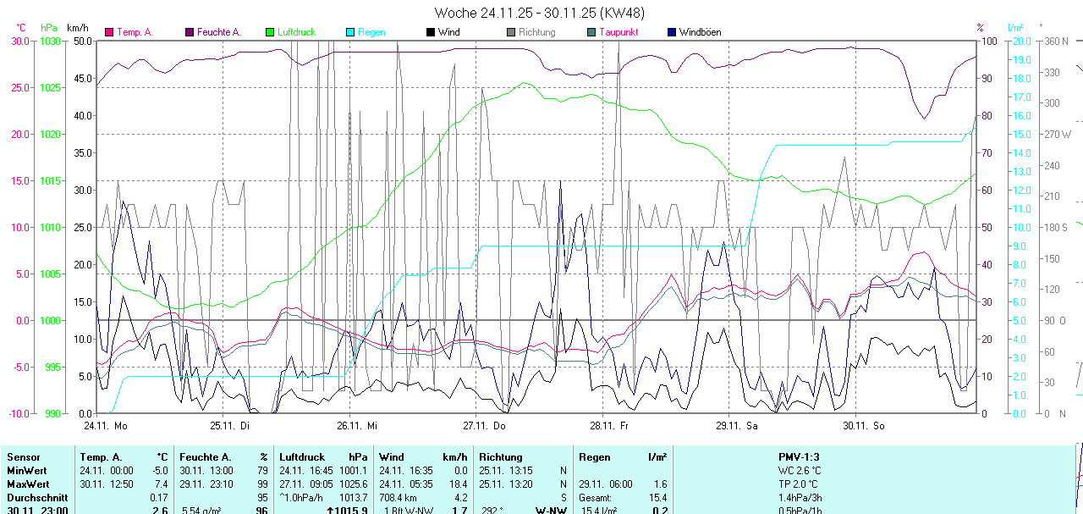Image resolution: width=1083 pixels, height=514 pixels.
Task: Click the MaxWert row label
Action: pyautogui.click(x=27, y=484)
